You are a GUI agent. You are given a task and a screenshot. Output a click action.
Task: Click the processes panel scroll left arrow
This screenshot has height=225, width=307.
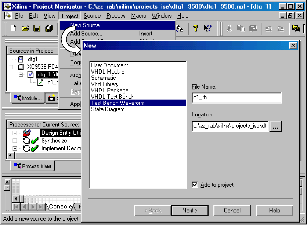(x=10, y=155)
